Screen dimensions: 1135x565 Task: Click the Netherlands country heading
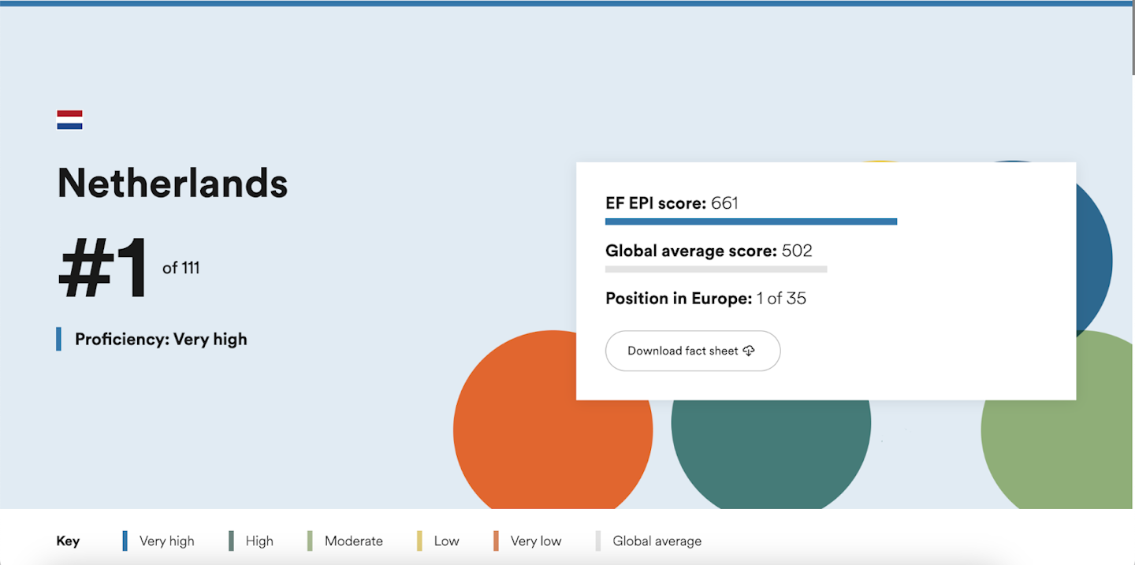point(173,183)
